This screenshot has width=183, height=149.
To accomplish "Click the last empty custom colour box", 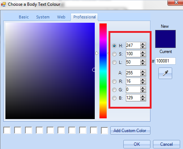I will 105,130.
